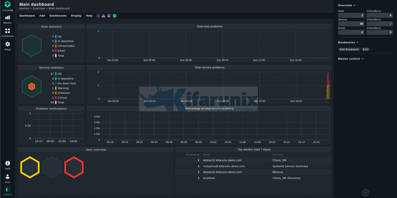
Task: Open the Dashboards menu
Action: (58, 16)
